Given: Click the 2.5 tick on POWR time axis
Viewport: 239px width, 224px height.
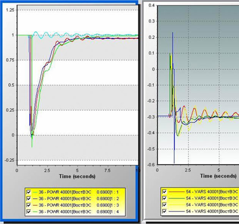Looking at the screenshot, I should tap(47, 170).
